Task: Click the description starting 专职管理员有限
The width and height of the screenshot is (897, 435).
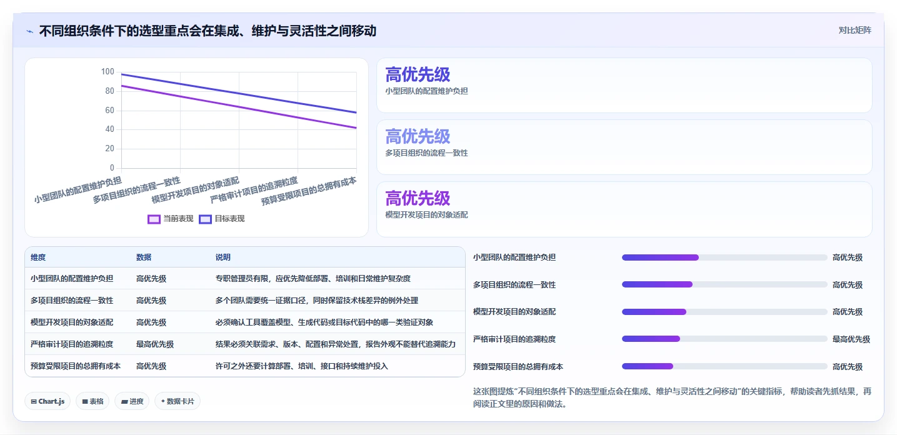Action: (x=313, y=279)
